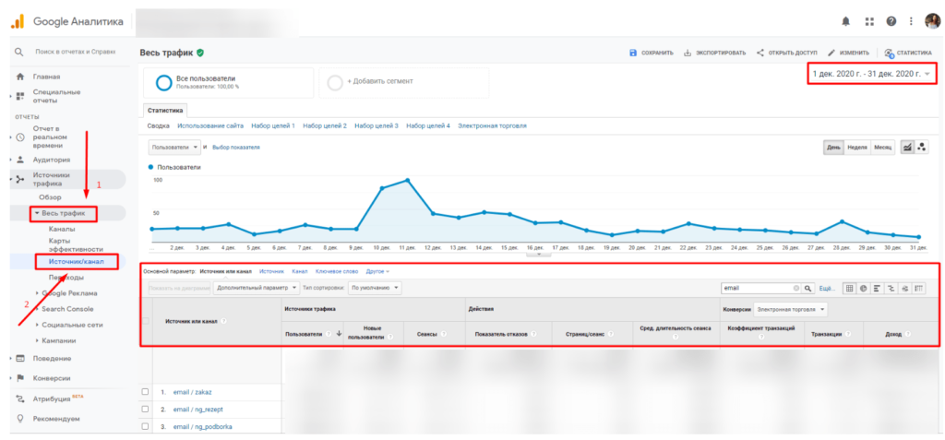Open Атрибуция beta section
Viewport: 945px width, 440px height.
(58, 398)
